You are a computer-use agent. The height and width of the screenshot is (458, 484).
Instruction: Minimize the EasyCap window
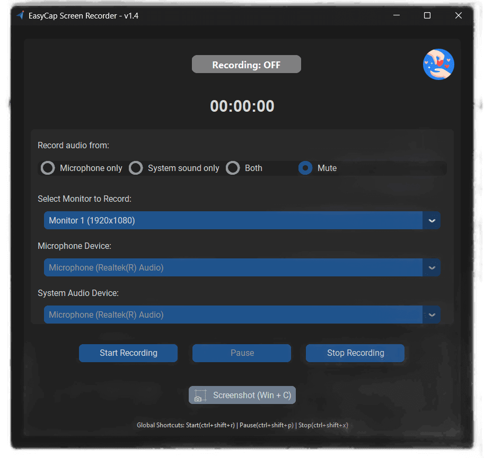click(397, 15)
